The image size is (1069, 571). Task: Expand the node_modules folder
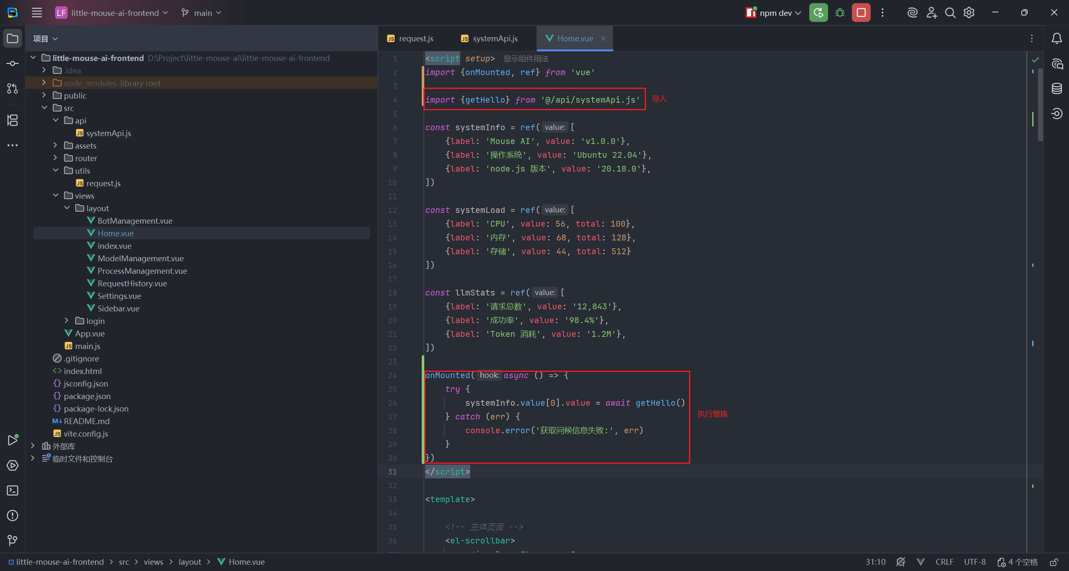point(44,83)
